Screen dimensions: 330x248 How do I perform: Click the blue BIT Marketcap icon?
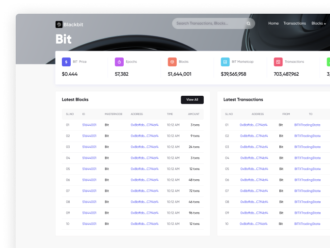[x=225, y=62]
